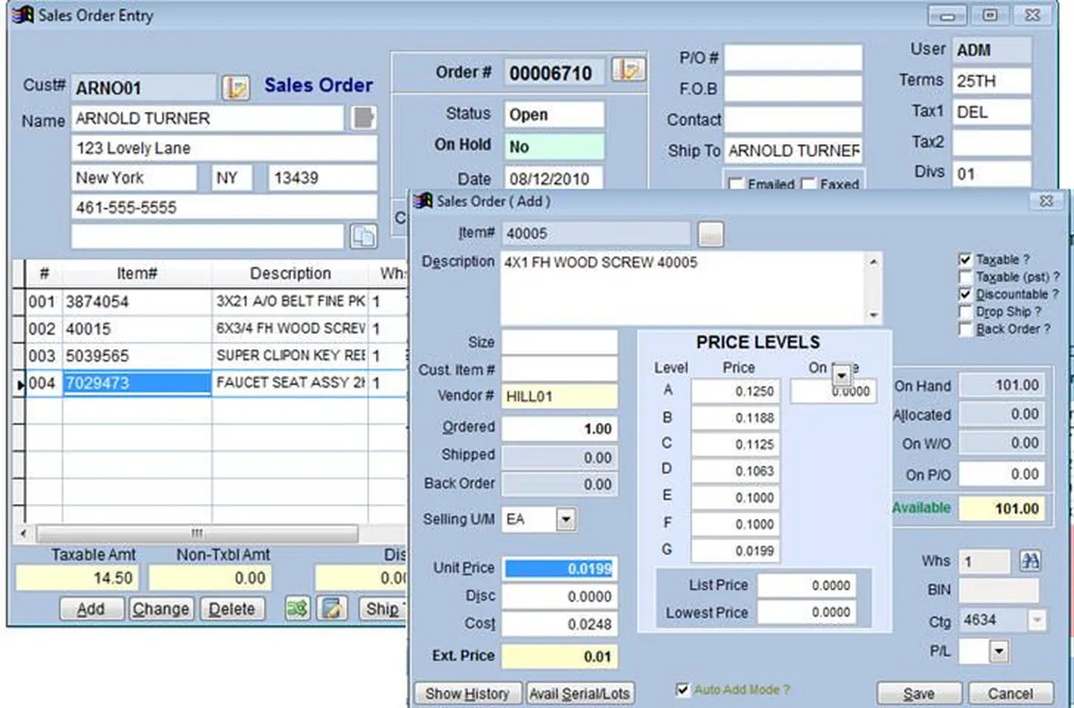Click the green export/exchange icon near Delete
Image resolution: width=1074 pixels, height=708 pixels.
pos(297,609)
